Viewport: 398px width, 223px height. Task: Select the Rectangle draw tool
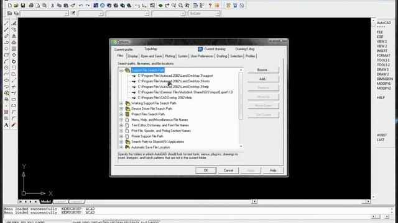pos(6,55)
